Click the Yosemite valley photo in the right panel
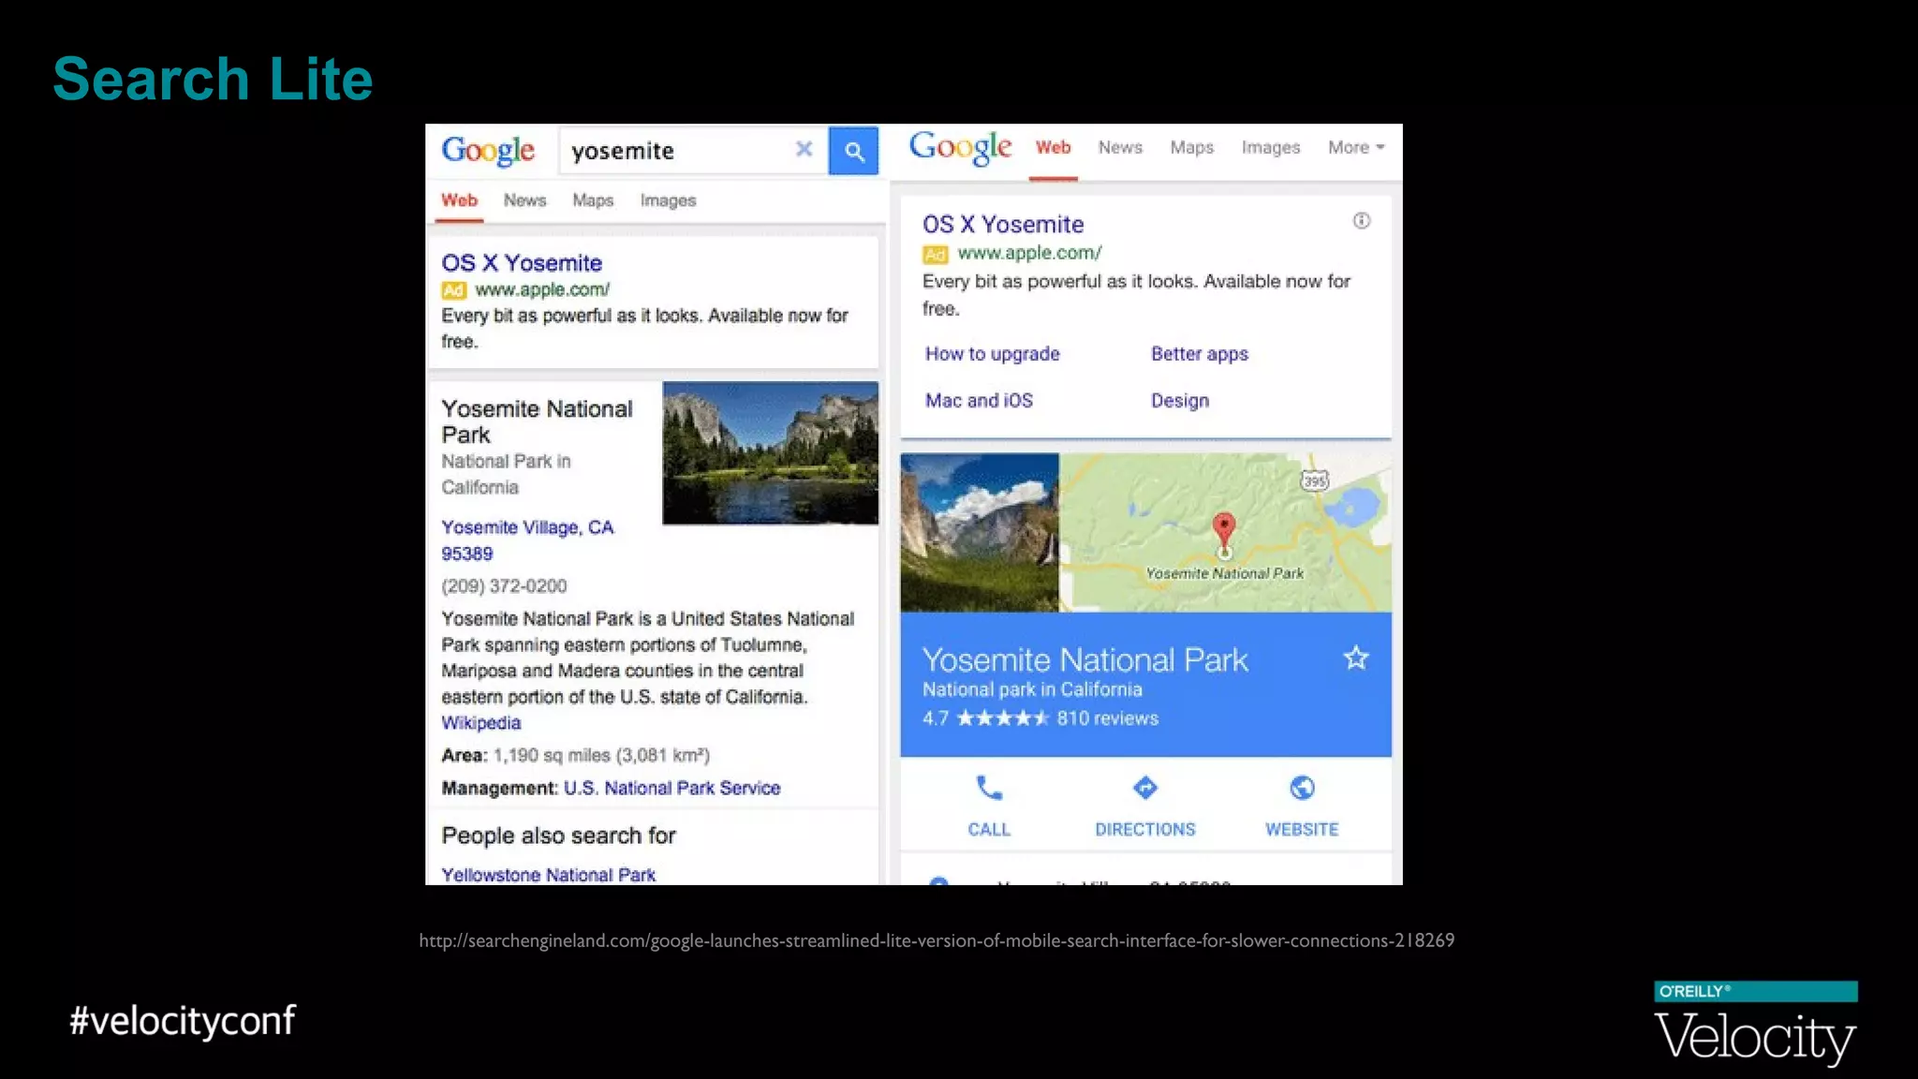 coord(980,533)
